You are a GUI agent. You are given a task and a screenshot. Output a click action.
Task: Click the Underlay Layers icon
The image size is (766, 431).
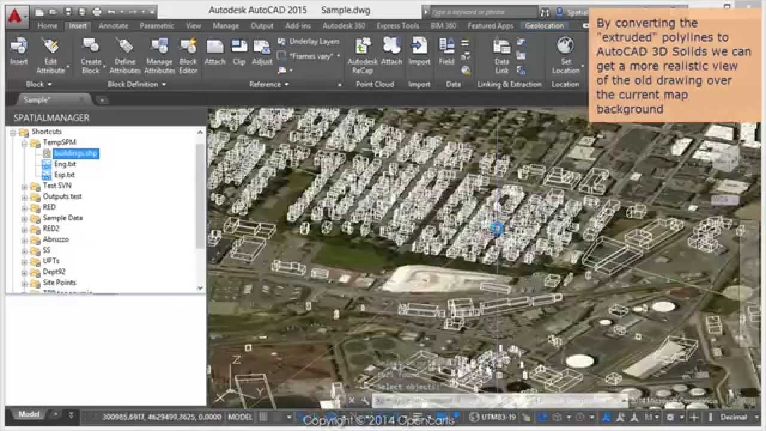(282, 41)
